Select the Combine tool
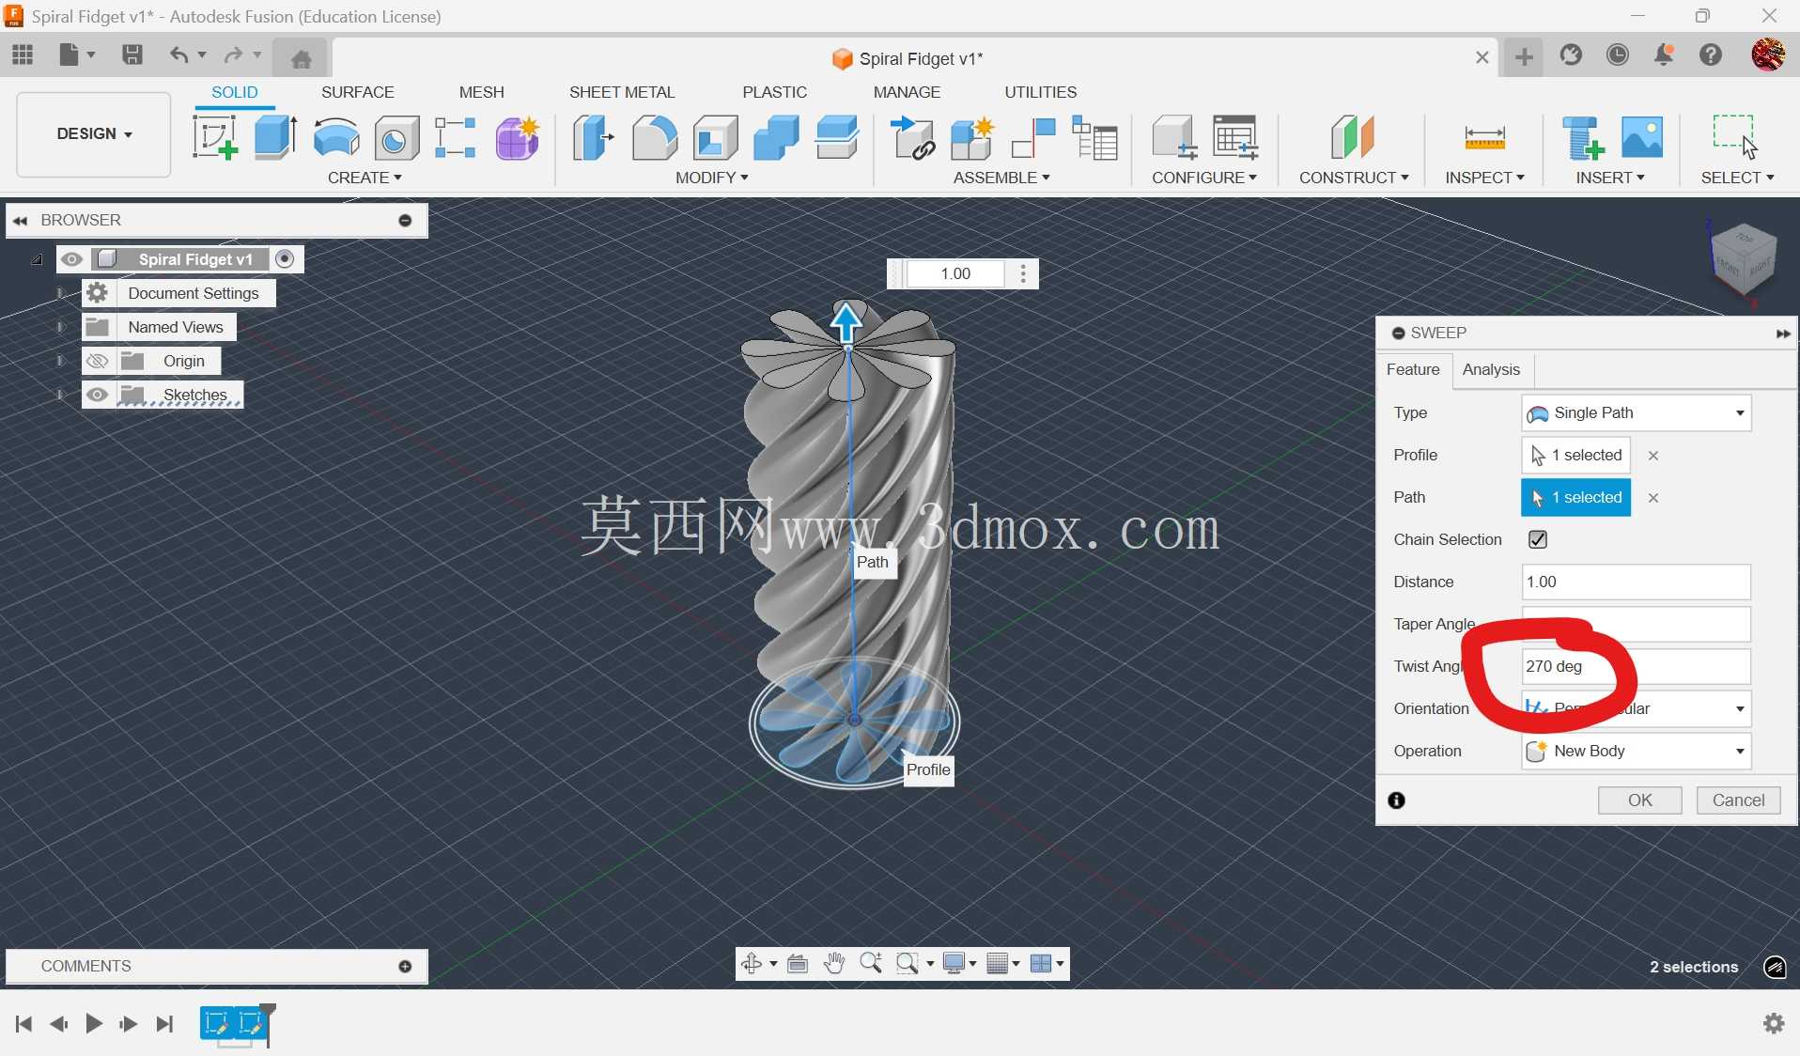Screen dimensions: 1800x1056 [776, 137]
